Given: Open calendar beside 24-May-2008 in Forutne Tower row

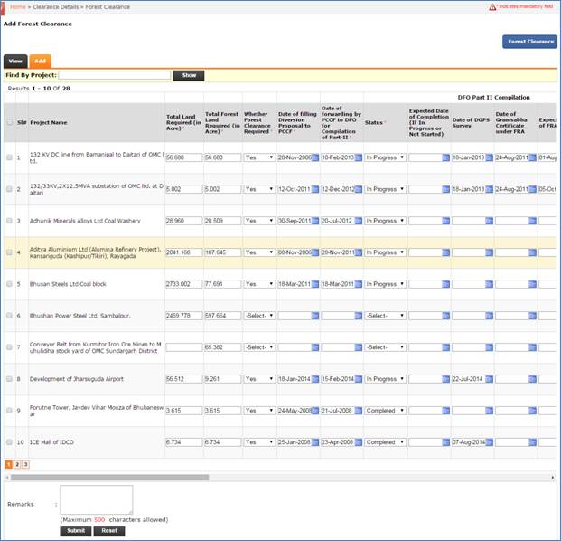Looking at the screenshot, I should click(x=315, y=411).
